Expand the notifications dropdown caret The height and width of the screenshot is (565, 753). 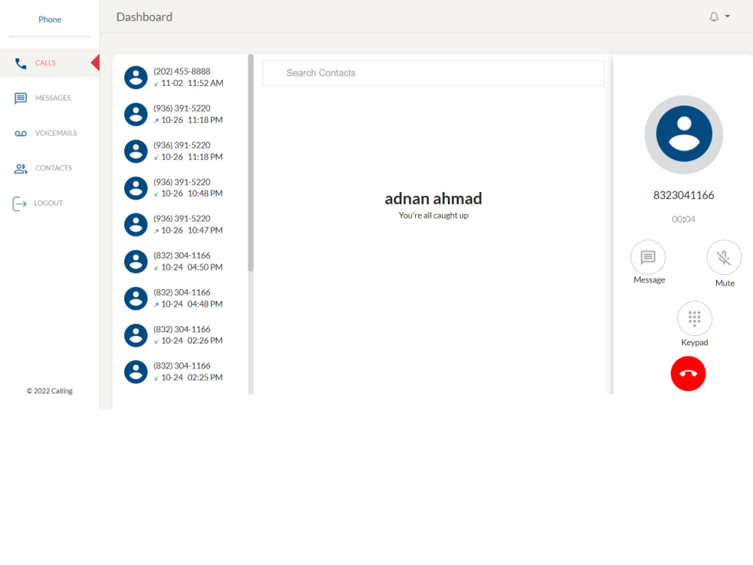pos(727,17)
